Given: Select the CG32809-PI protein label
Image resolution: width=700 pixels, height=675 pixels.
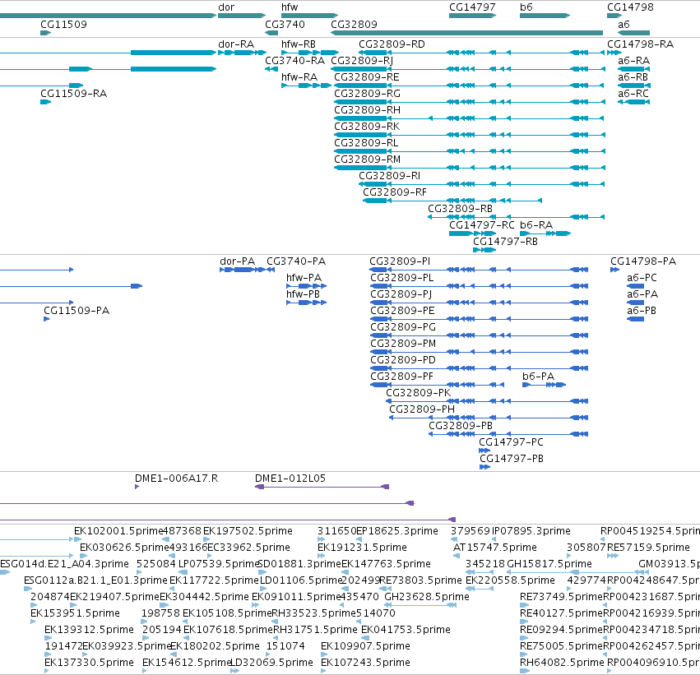Looking at the screenshot, I should [400, 261].
